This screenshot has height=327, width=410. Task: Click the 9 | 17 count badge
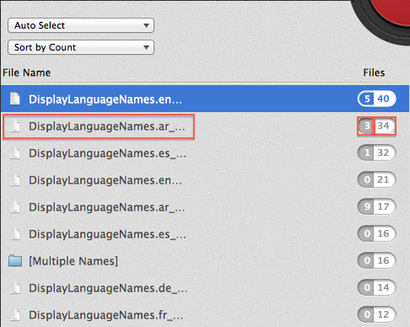tap(376, 206)
